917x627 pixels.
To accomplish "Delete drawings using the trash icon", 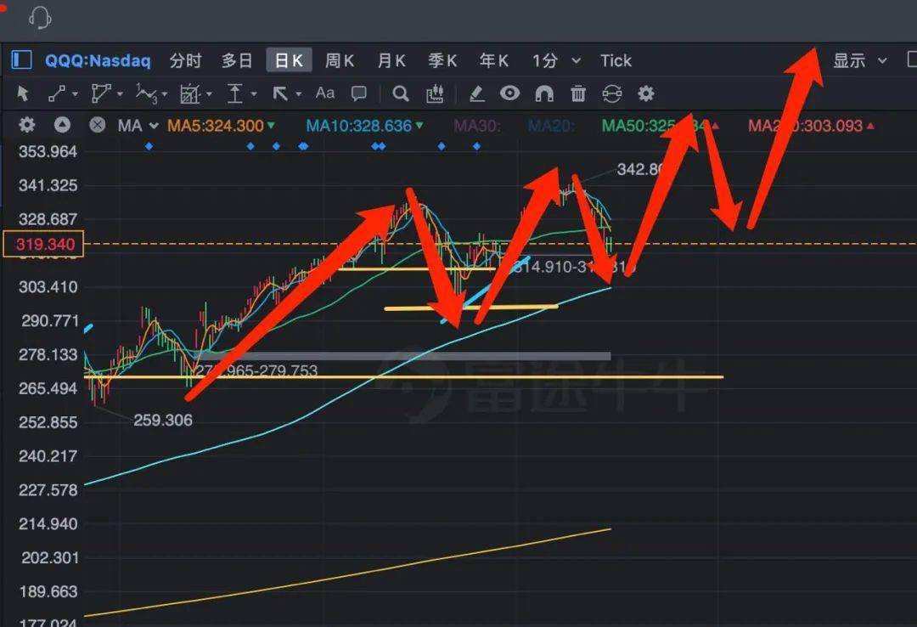I will click(578, 93).
